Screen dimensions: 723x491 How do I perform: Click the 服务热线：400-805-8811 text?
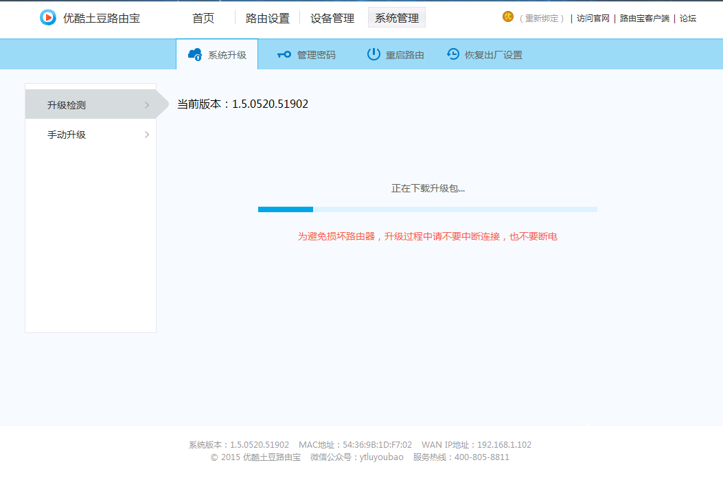(461, 457)
